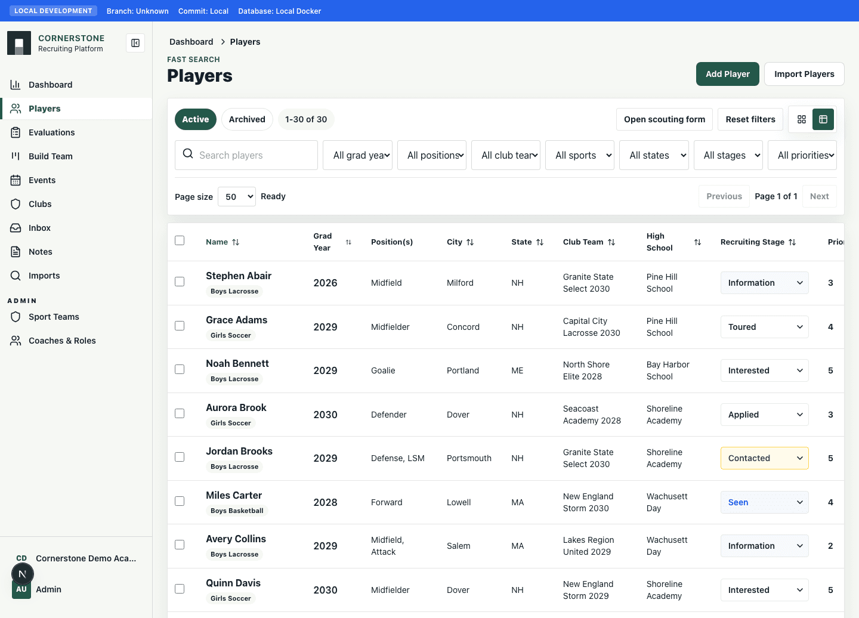
Task: Click the round N badge icon
Action: point(23,574)
